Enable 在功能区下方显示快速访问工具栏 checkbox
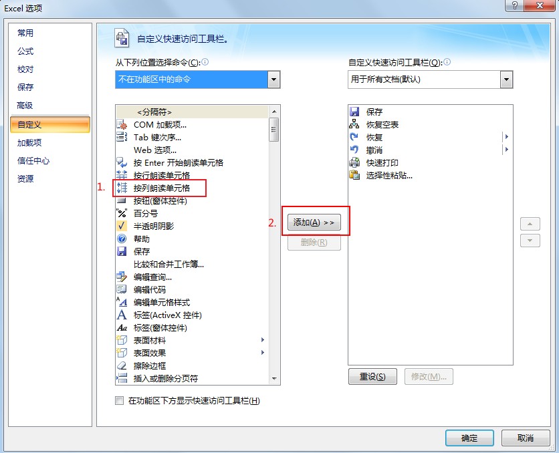This screenshot has height=453, width=559. tap(120, 401)
